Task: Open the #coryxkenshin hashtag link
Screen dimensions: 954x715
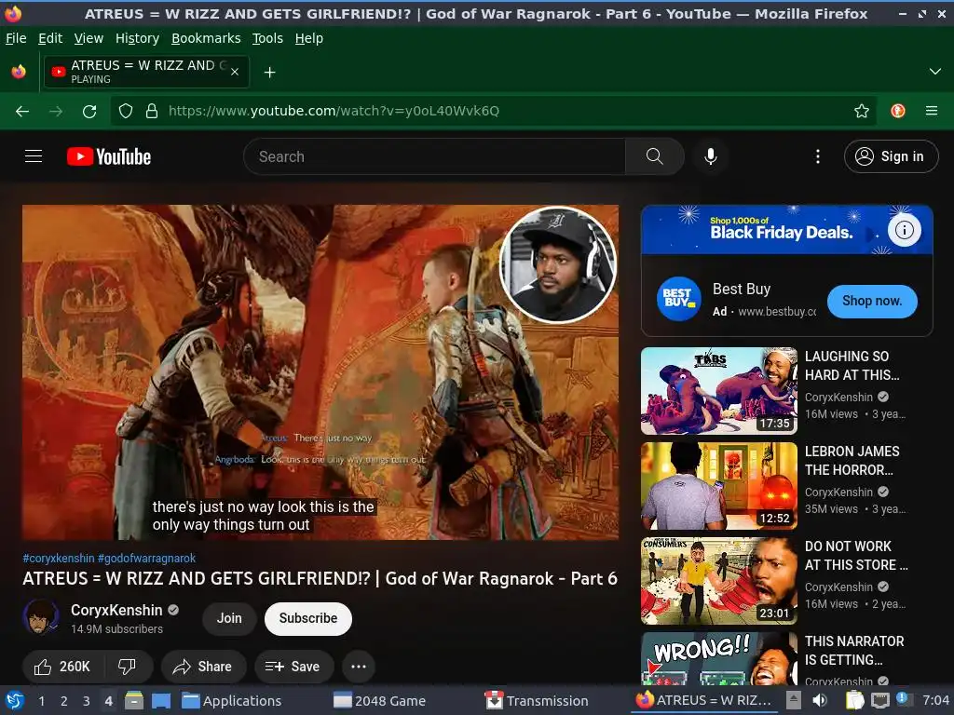Action: [59, 559]
